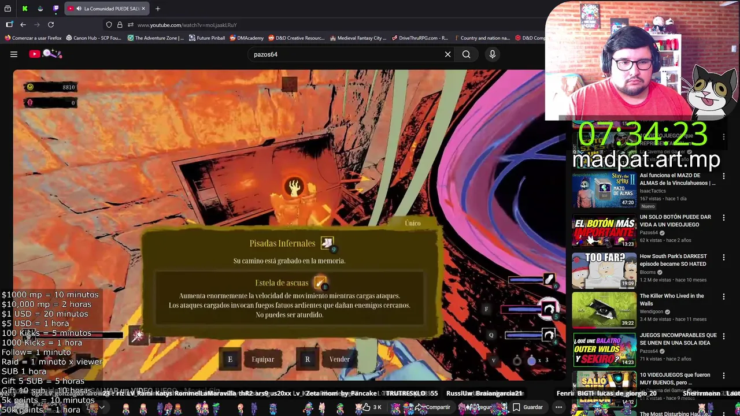Clear the pazos64 search query
Image resolution: width=740 pixels, height=416 pixels.
click(447, 54)
